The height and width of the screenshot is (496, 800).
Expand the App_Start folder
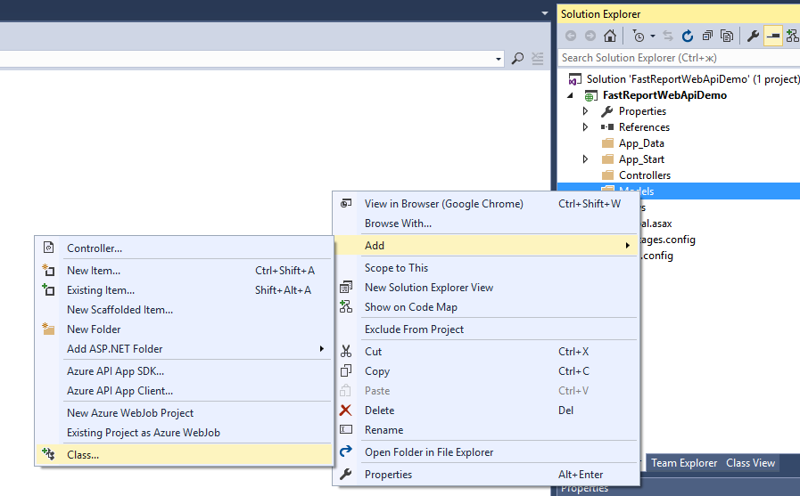[x=585, y=159]
